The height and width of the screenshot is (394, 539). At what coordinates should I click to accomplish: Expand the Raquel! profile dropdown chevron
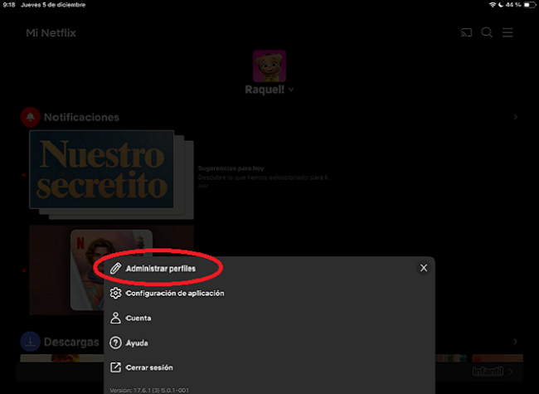coord(292,90)
